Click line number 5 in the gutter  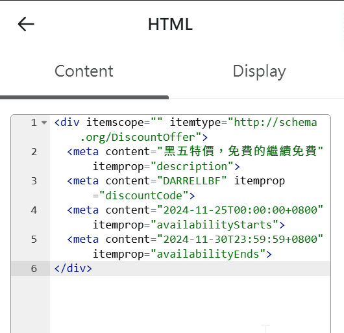(x=34, y=240)
